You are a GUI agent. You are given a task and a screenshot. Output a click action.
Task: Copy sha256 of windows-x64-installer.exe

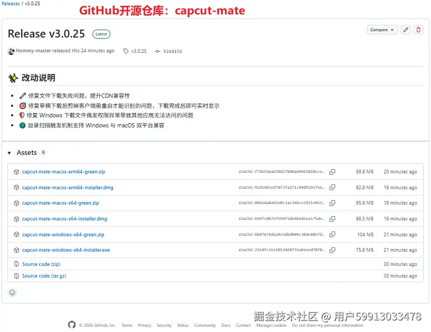(332, 250)
